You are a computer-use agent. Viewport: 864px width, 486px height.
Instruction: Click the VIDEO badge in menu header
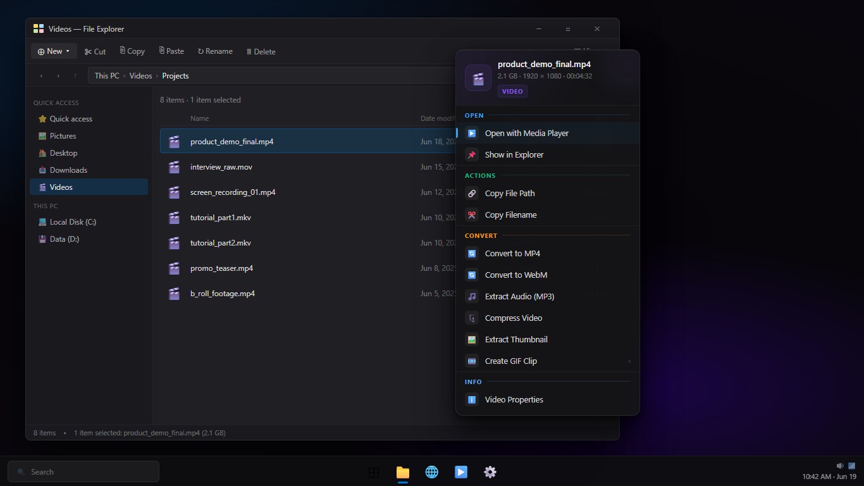pyautogui.click(x=512, y=91)
